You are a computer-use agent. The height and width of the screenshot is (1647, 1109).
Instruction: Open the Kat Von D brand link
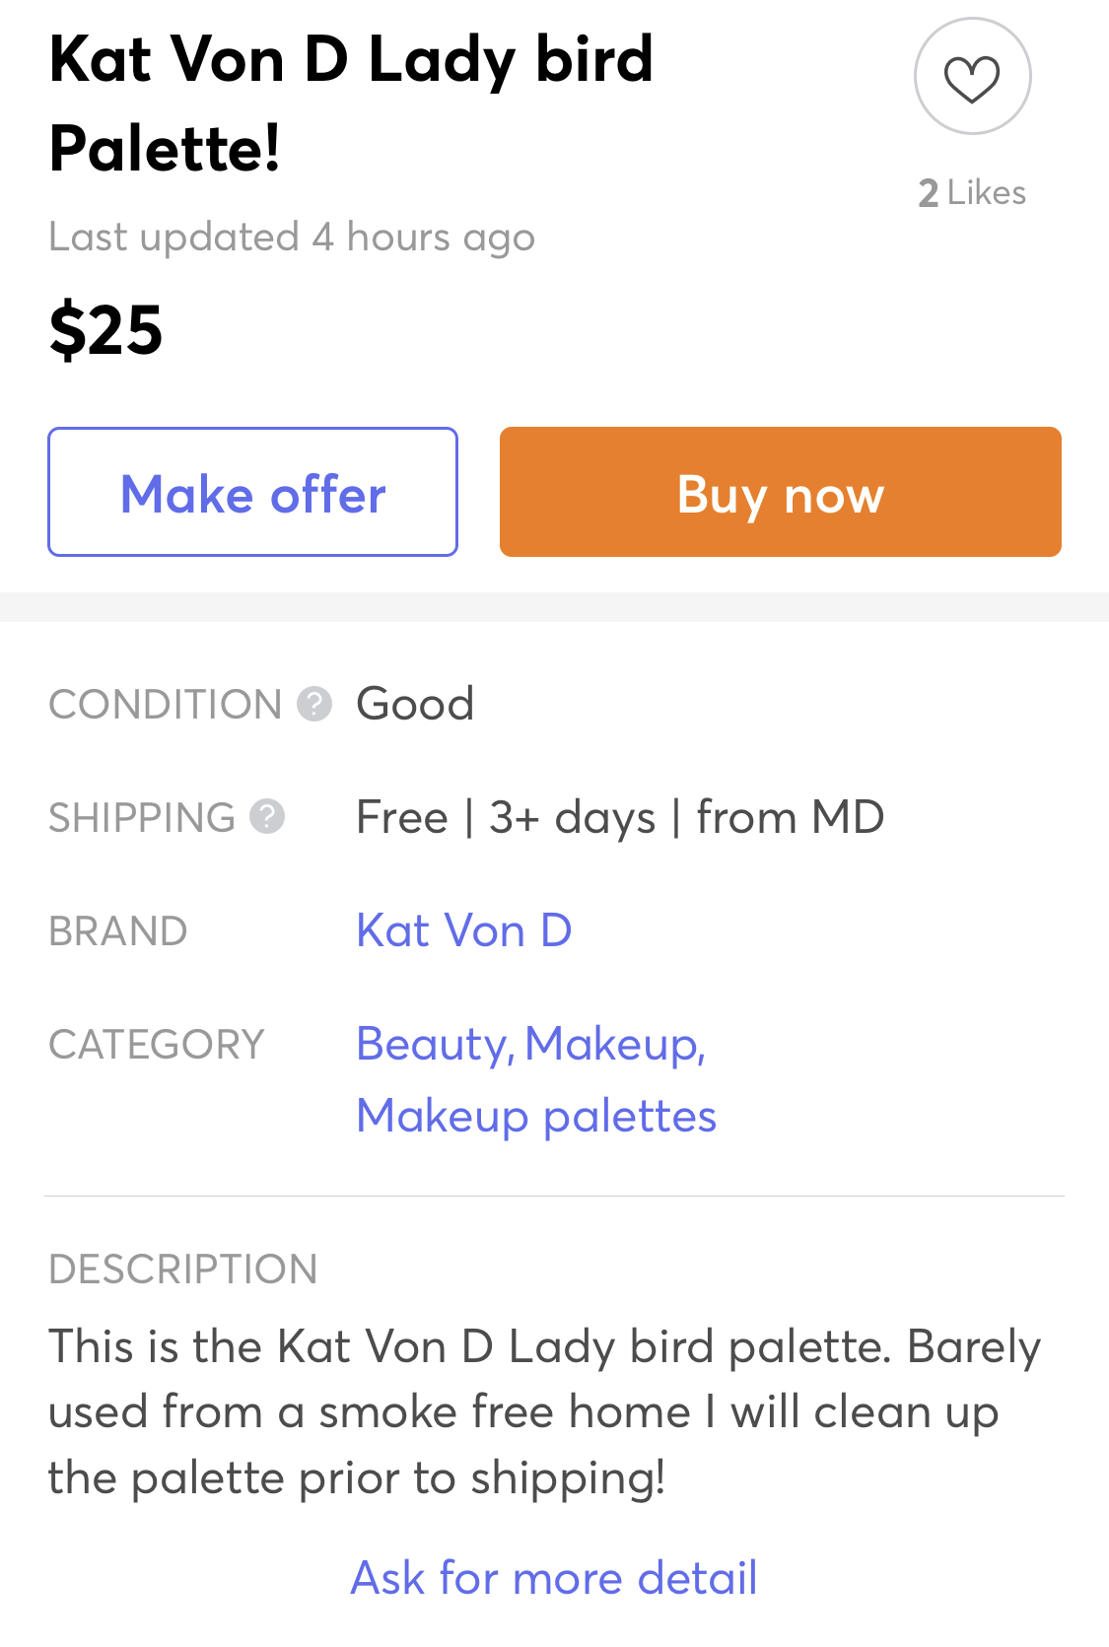coord(463,930)
